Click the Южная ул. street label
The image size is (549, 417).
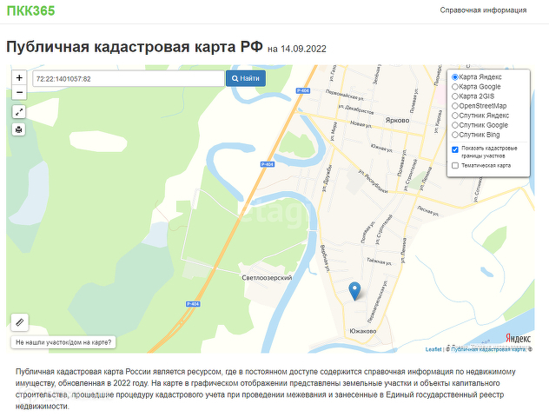click(381, 148)
